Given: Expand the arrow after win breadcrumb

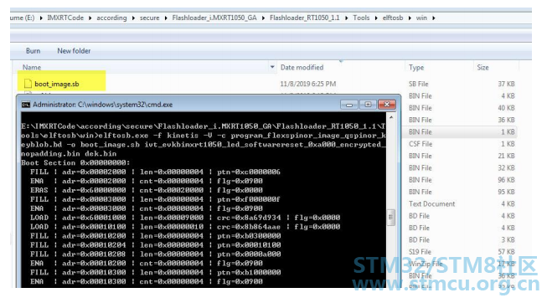Looking at the screenshot, I should pos(434,18).
